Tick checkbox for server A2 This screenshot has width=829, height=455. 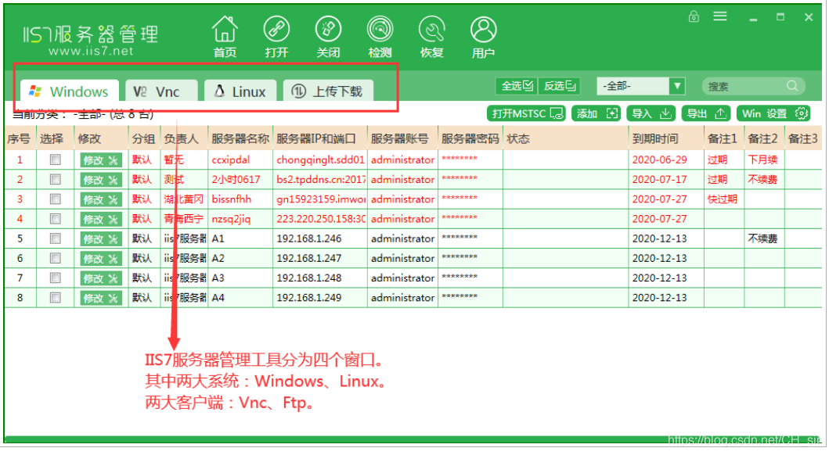tap(55, 258)
